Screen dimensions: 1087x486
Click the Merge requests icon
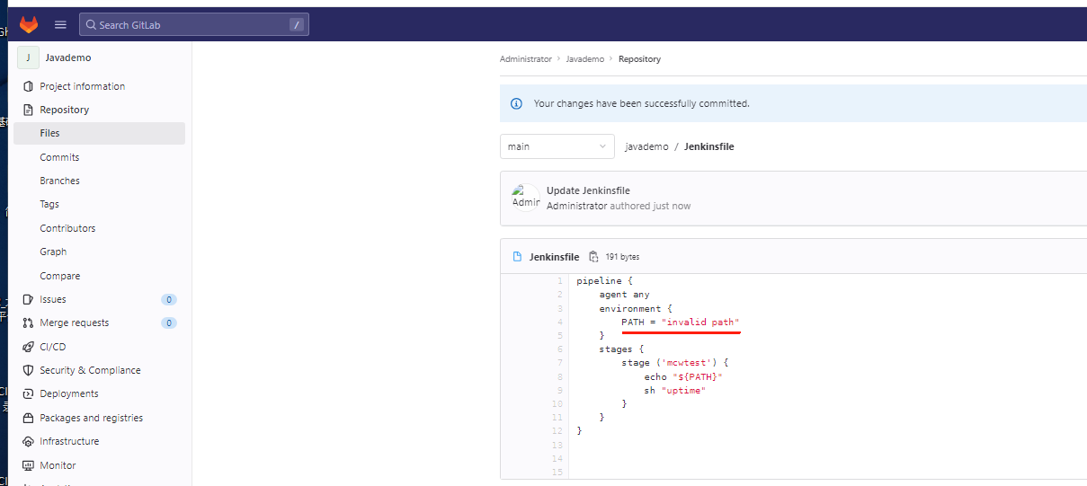(x=28, y=323)
